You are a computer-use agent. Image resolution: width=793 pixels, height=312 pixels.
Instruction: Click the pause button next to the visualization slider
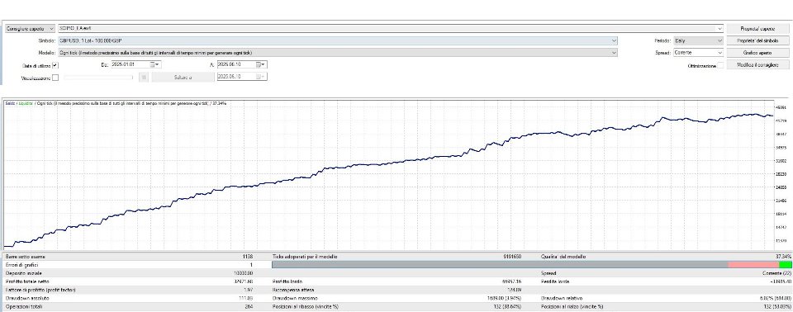click(x=143, y=78)
